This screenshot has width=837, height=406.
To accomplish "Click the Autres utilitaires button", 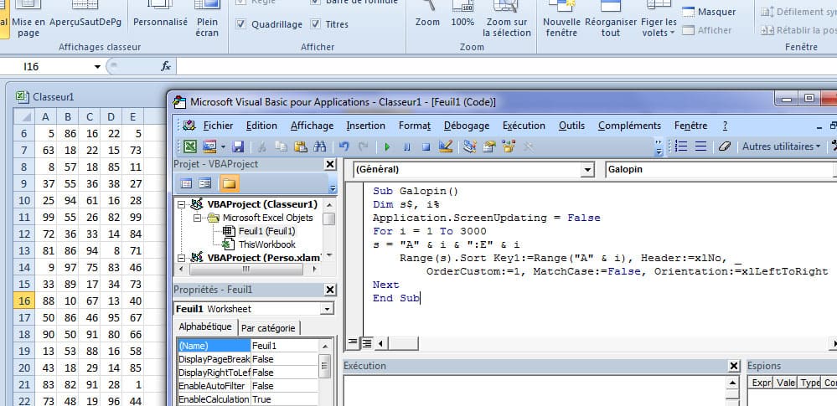I will [781, 146].
